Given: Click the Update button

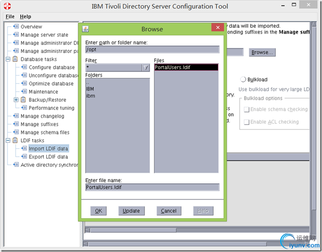Looking at the screenshot, I should point(131,211).
